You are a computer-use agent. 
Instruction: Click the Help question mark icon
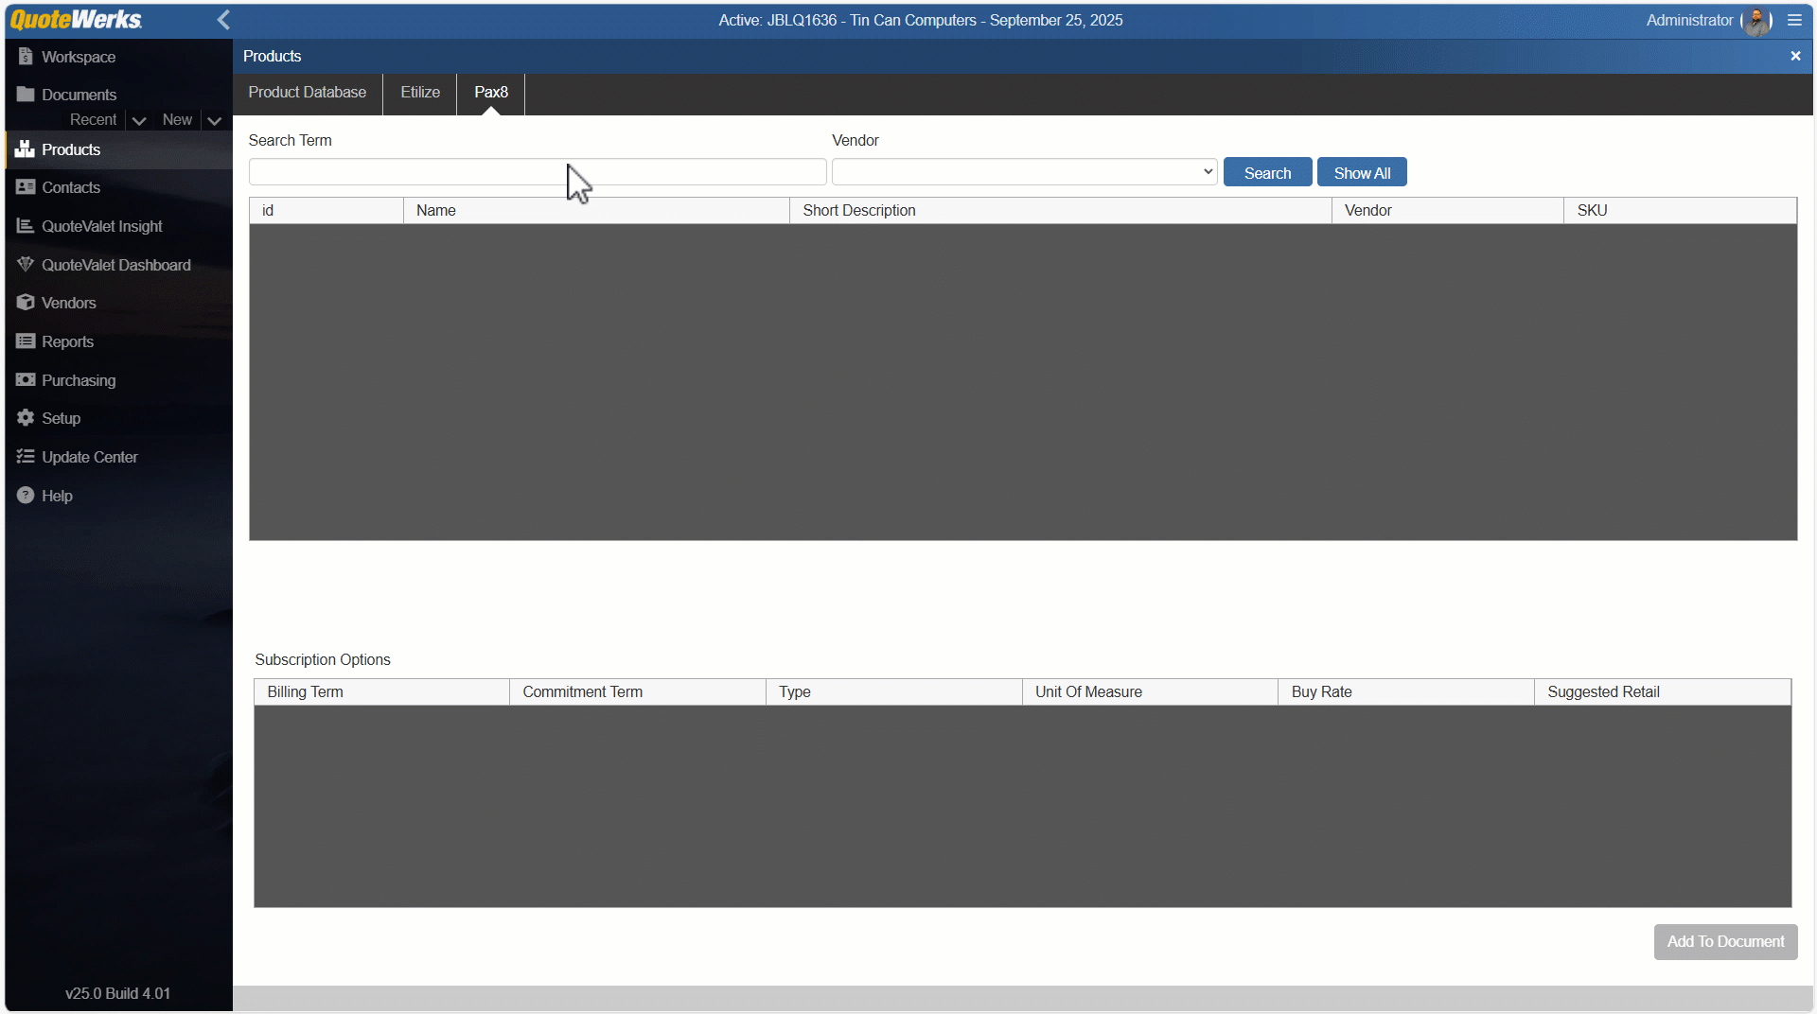pos(26,496)
